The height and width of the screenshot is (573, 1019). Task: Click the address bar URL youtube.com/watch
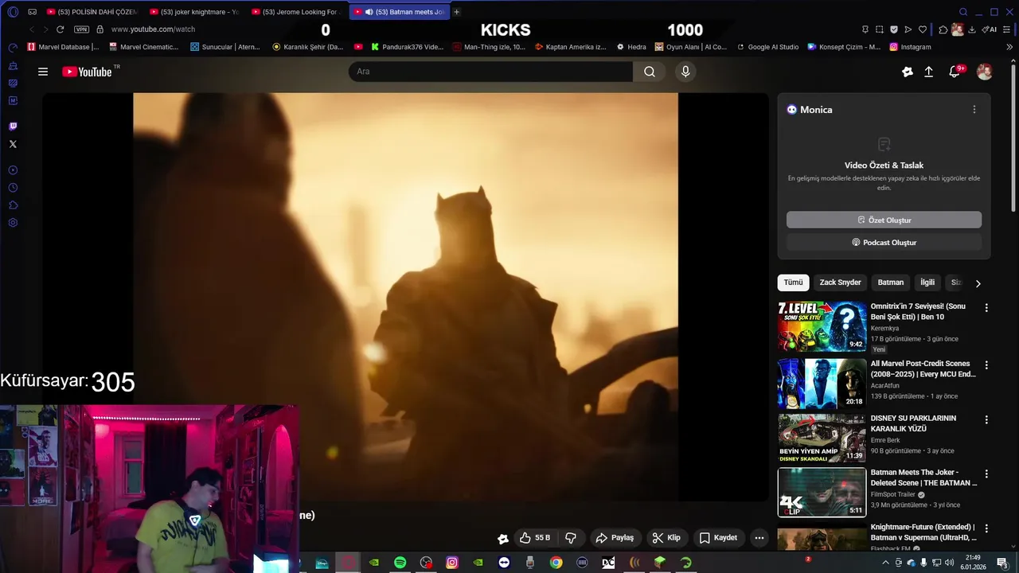point(153,29)
